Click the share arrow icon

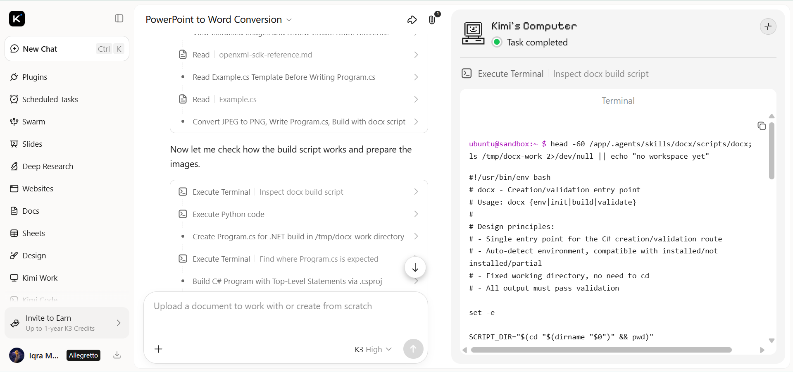tap(412, 20)
